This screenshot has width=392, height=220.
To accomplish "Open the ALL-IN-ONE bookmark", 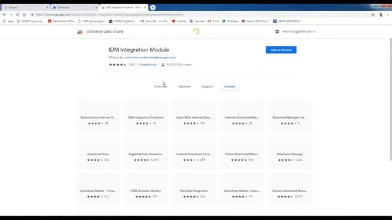I will coord(287,21).
